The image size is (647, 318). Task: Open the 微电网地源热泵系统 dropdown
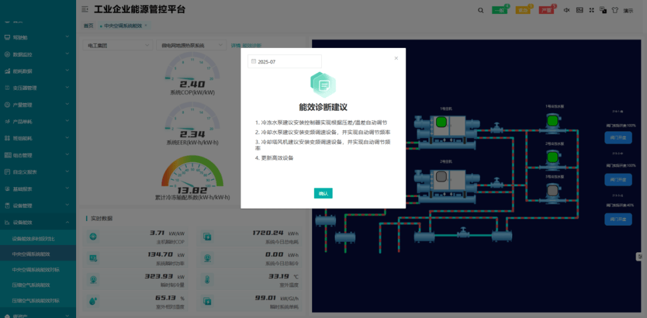(192, 46)
